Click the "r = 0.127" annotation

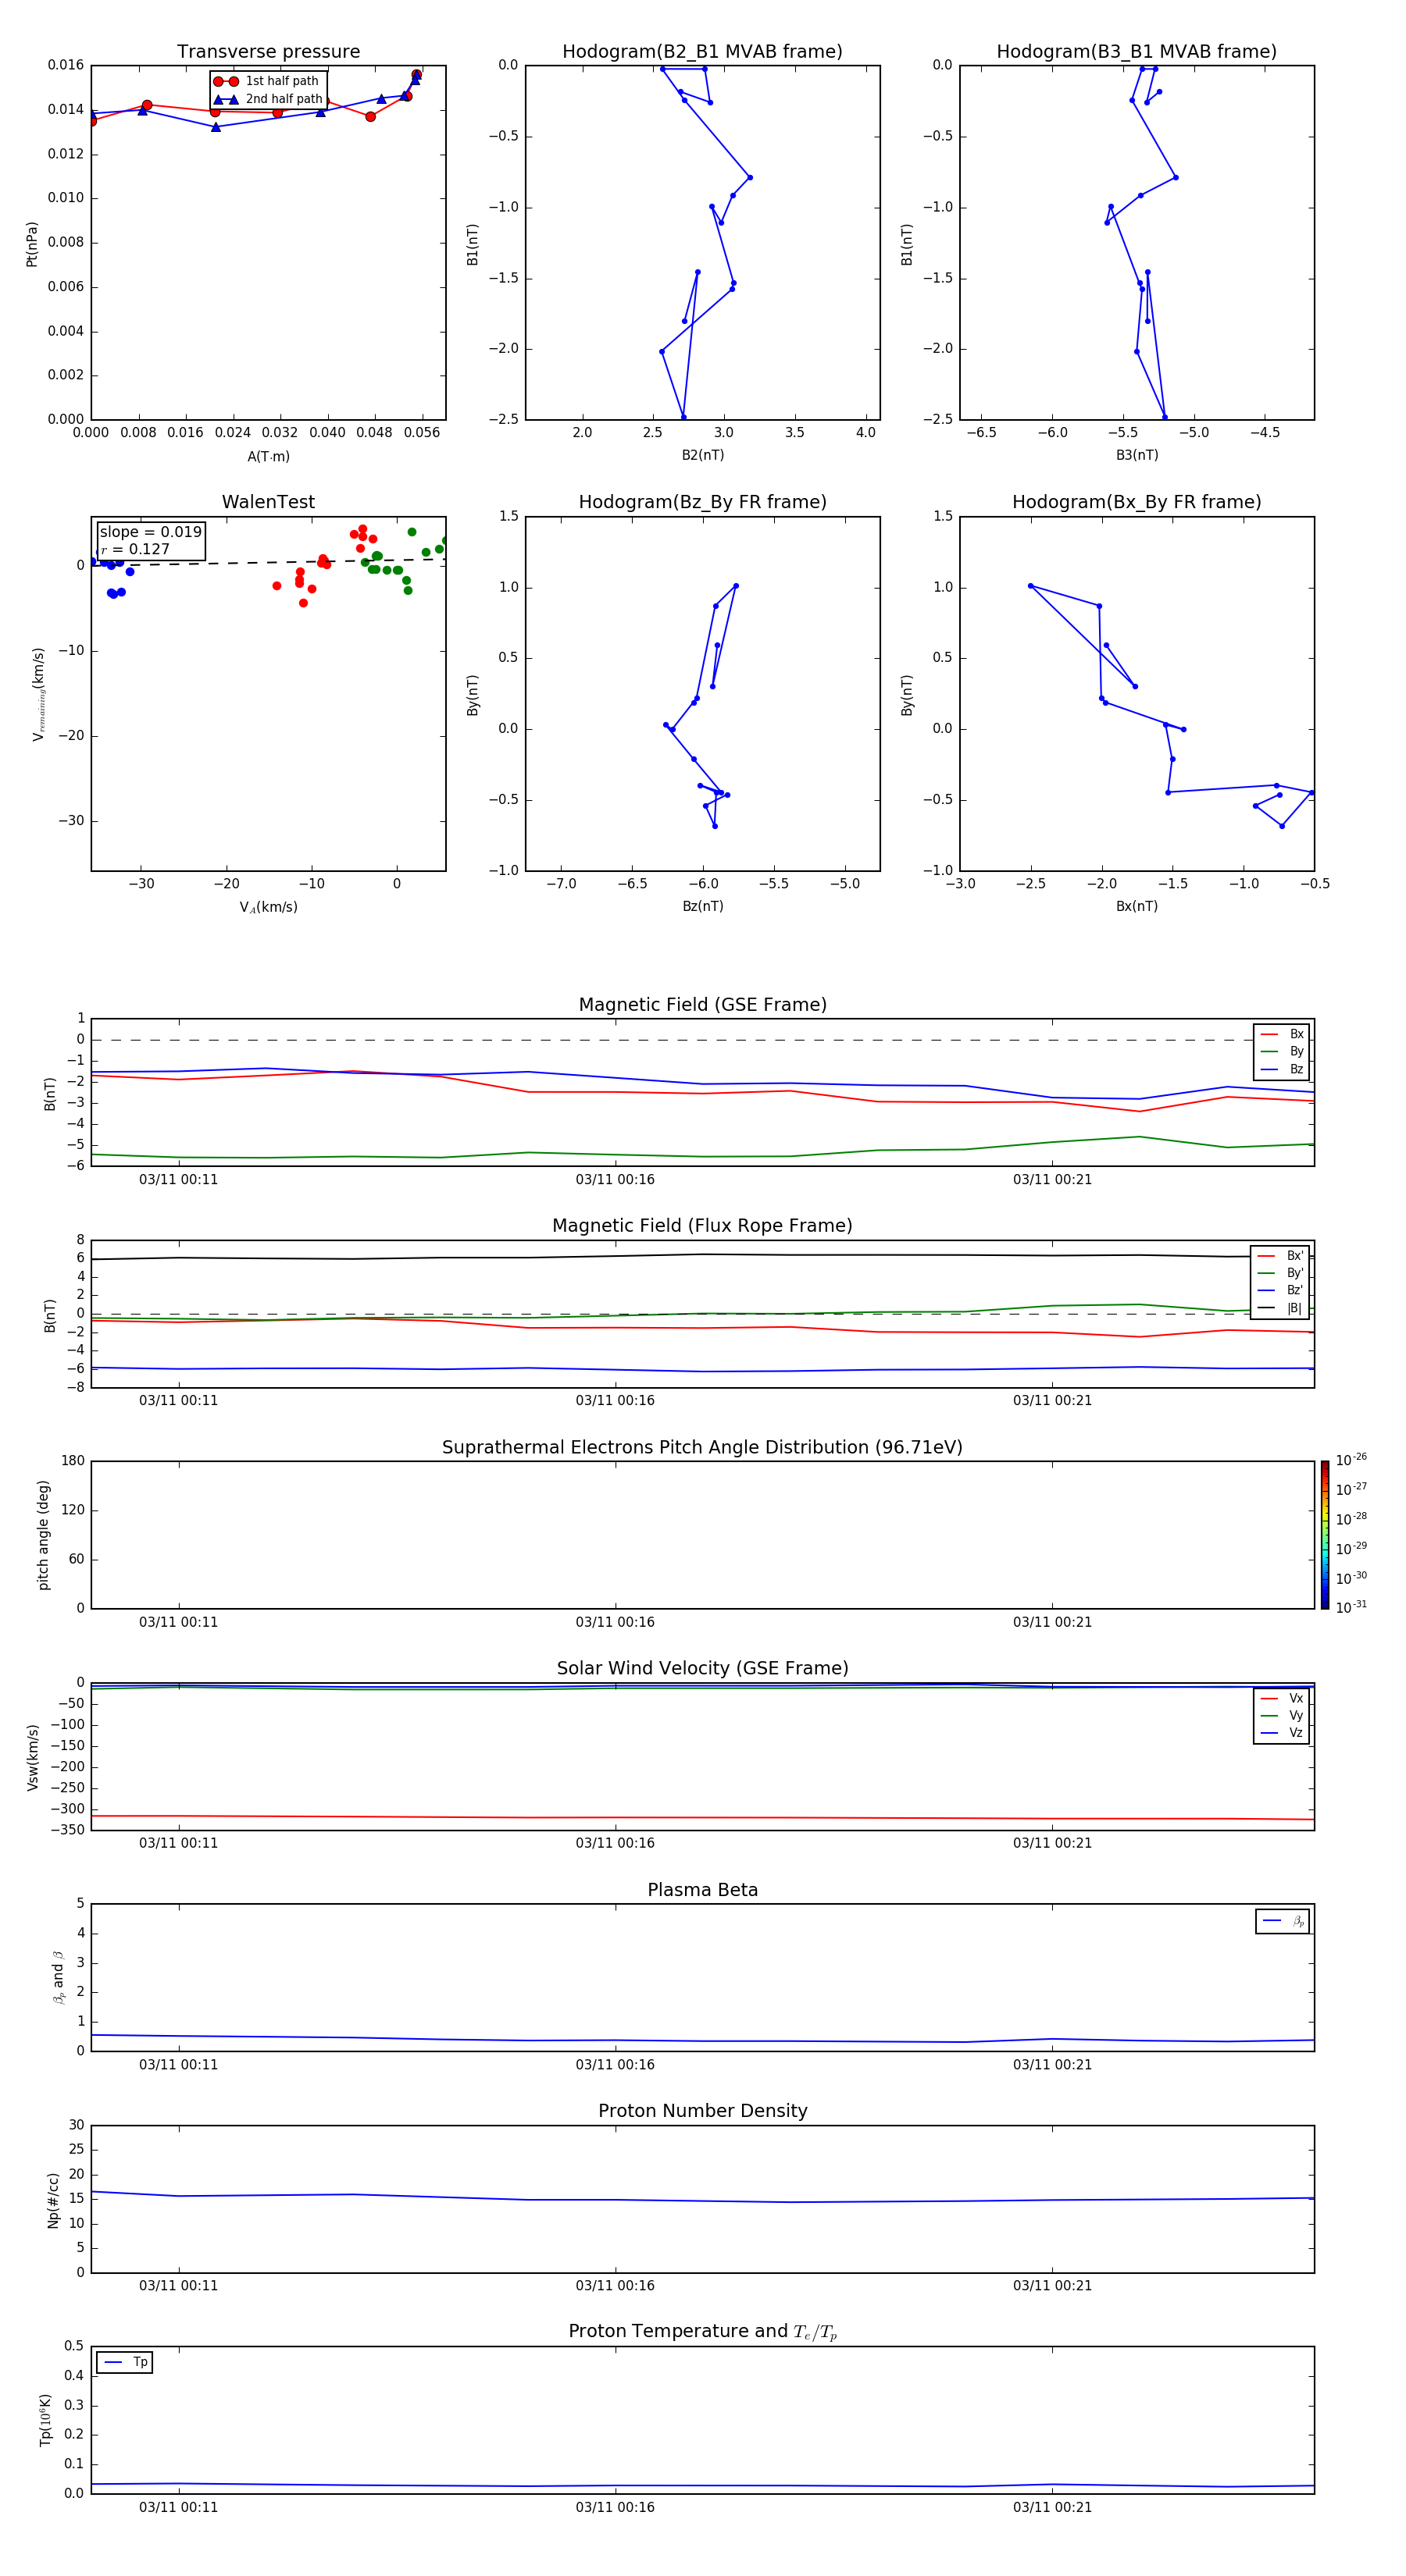(x=135, y=549)
